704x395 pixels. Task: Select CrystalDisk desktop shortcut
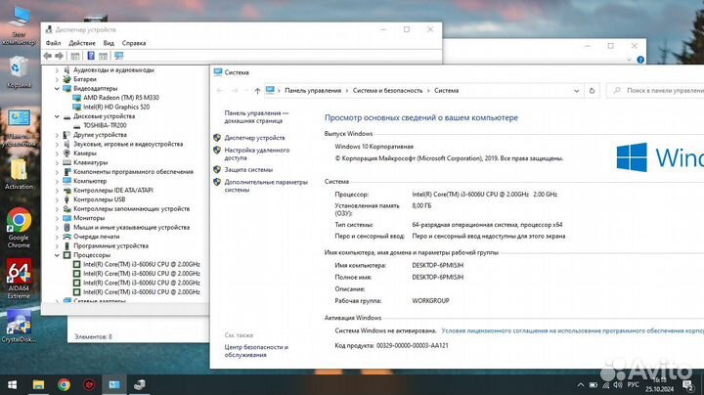19,327
